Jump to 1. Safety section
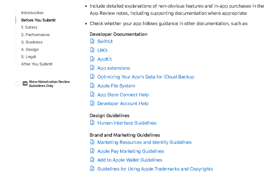 tap(29, 28)
